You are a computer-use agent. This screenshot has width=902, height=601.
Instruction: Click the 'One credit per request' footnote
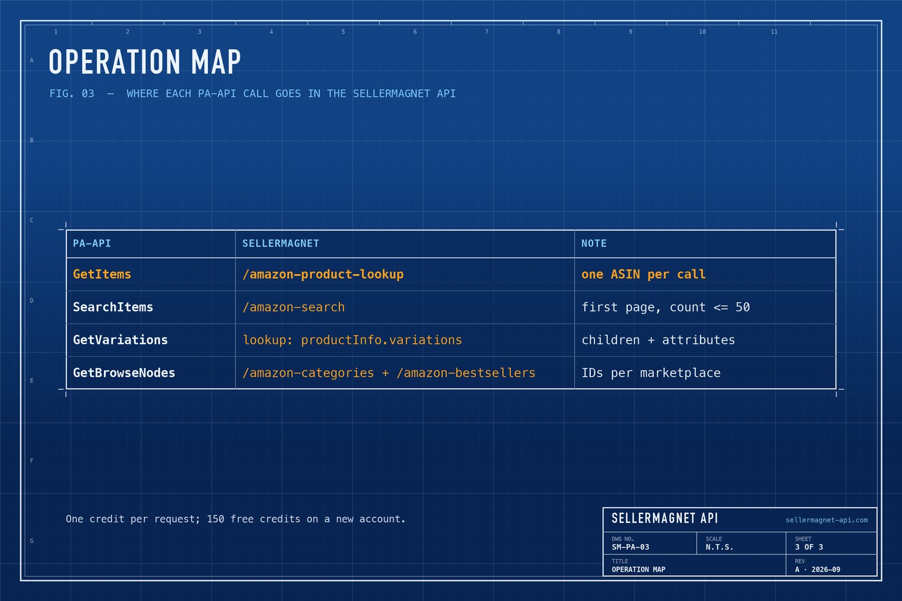(235, 519)
